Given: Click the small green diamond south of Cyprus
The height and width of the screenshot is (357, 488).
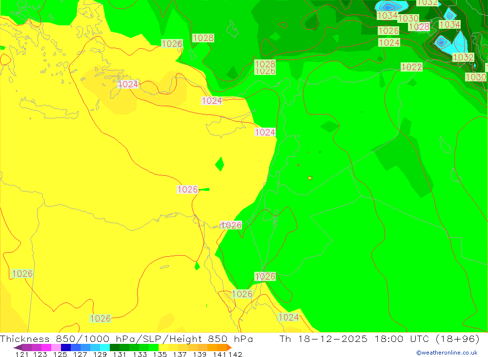Looking at the screenshot, I should click(x=220, y=164).
